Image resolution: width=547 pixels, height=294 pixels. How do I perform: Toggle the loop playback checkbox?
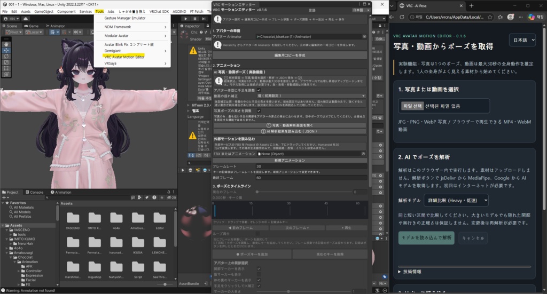click(x=258, y=234)
